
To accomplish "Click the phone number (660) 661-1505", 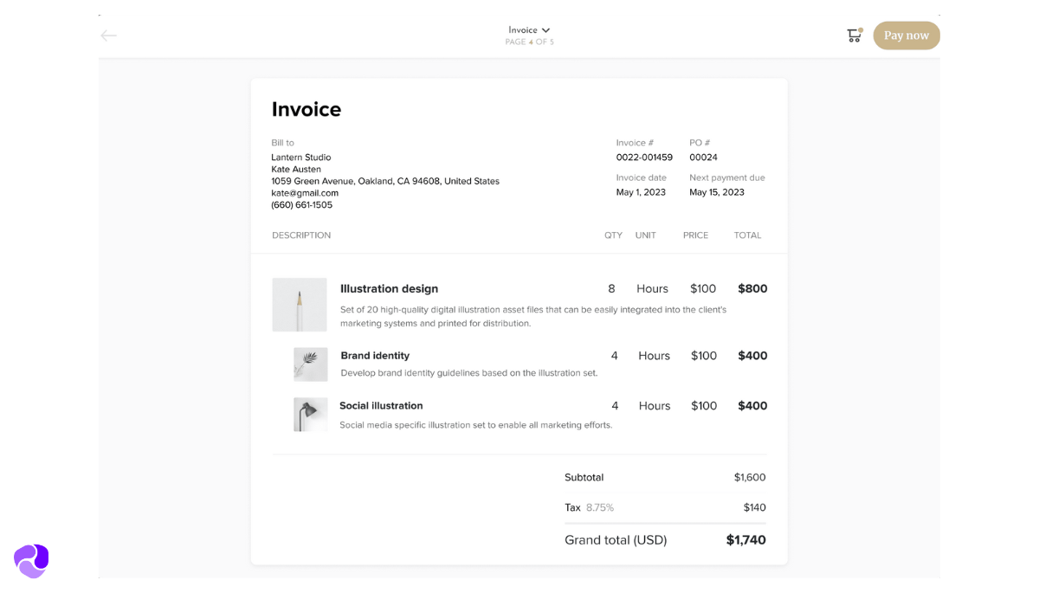I will pos(301,205).
